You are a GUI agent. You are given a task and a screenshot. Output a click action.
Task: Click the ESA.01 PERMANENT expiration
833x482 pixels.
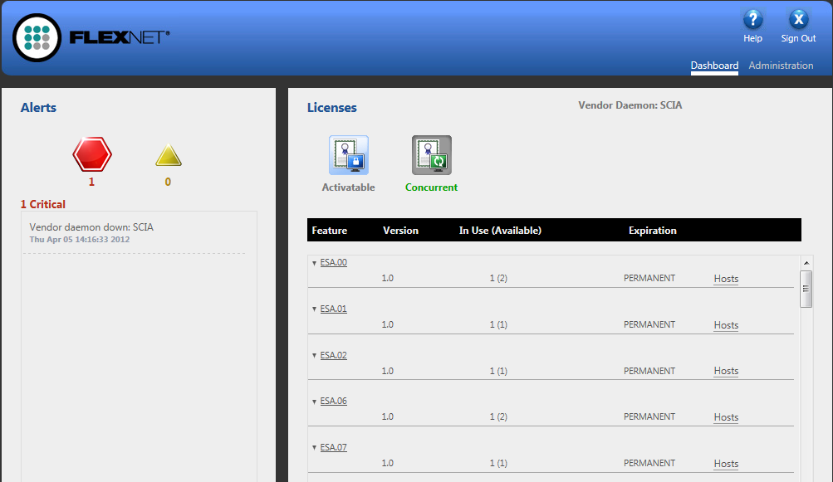649,324
